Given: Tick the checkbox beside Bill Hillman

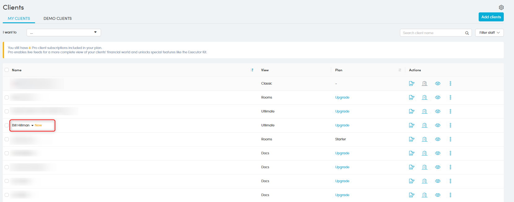Looking at the screenshot, I should (7, 125).
